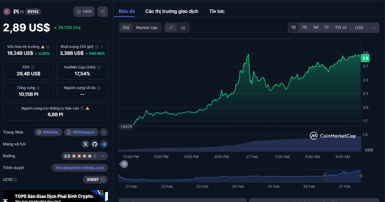This screenshot has height=202, width=385.
Task: Open volume details chevron arrow
Action: (x=102, y=47)
